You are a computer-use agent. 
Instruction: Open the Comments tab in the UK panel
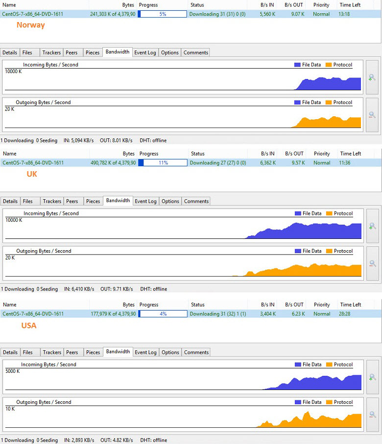tap(196, 201)
